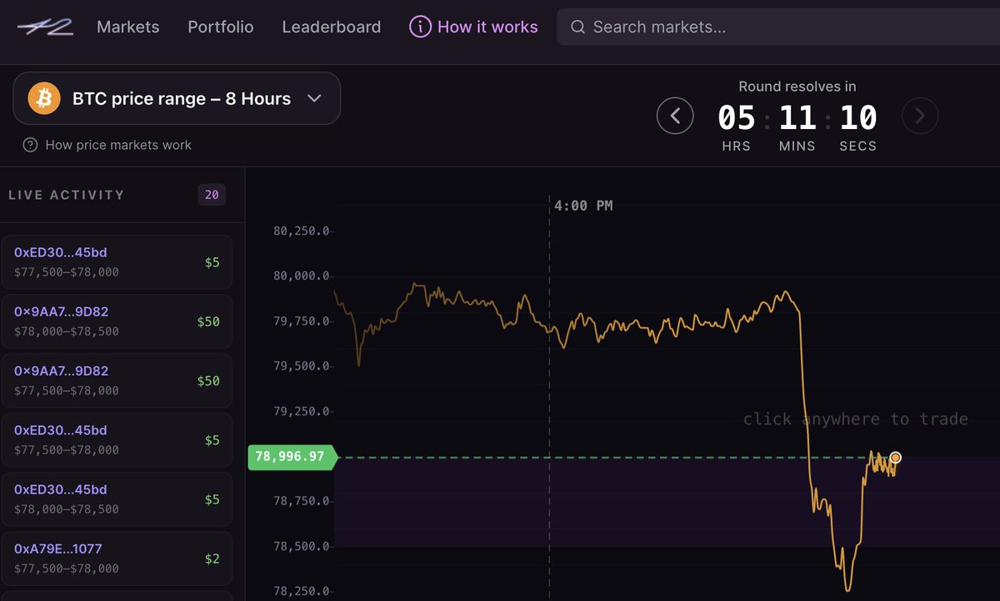
Task: Click the LIVE ACTIVITY heading
Action: click(x=67, y=195)
